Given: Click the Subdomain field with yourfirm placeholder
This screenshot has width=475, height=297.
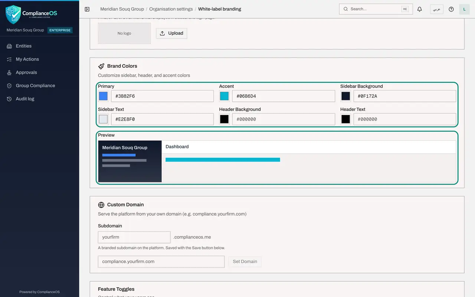Looking at the screenshot, I should 134,237.
